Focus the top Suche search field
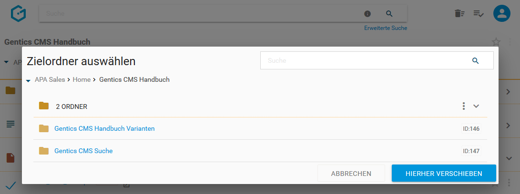The width and height of the screenshot is (520, 194). tap(200, 14)
